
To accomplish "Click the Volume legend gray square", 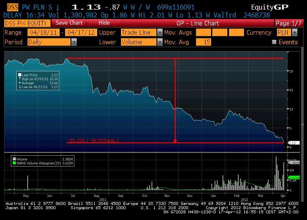I will [14, 159].
